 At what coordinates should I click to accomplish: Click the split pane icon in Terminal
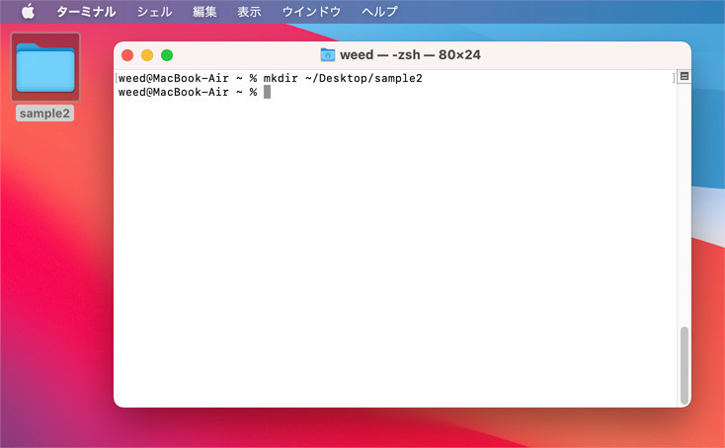(x=685, y=76)
